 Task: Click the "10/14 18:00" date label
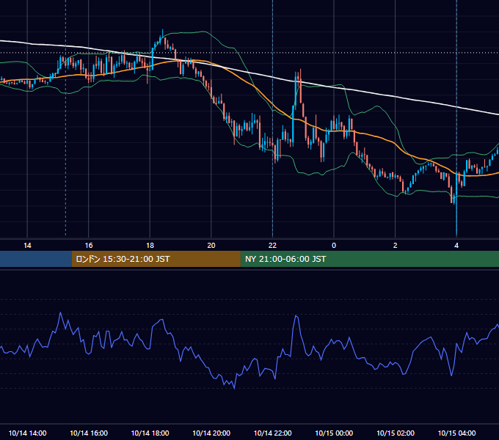pos(150,433)
